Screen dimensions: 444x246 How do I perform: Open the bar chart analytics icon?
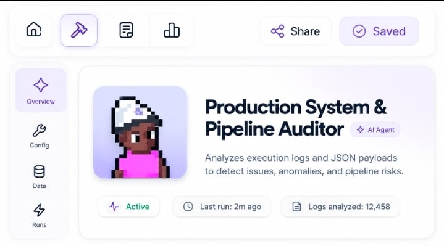coord(172,30)
